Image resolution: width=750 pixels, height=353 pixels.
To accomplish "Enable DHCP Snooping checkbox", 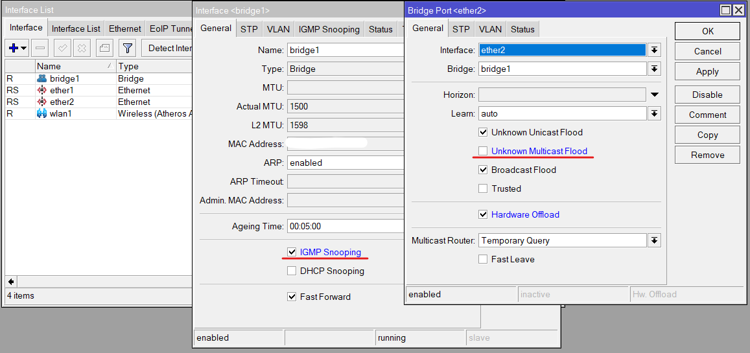I will (292, 271).
